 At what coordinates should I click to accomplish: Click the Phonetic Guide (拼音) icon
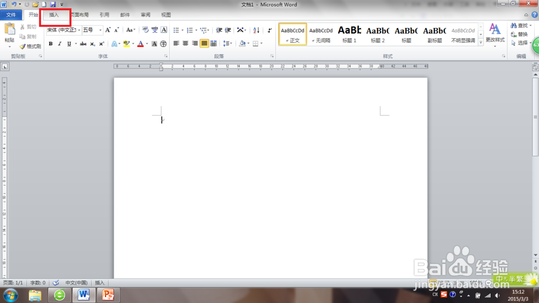[155, 30]
